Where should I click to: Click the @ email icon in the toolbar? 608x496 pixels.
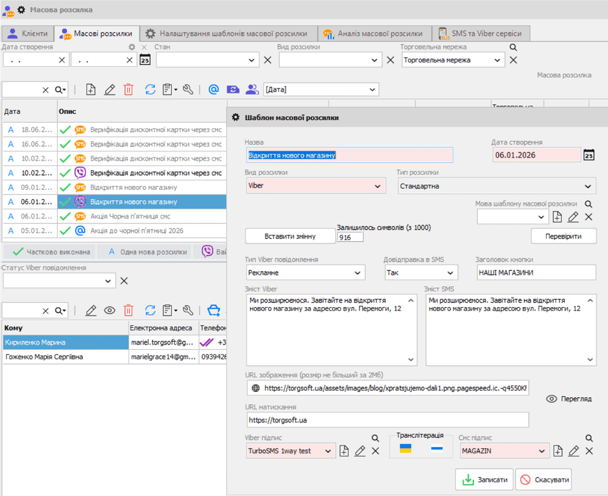click(213, 90)
